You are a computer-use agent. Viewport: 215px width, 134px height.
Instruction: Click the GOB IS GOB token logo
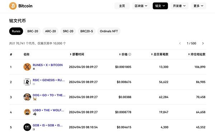[27, 127]
